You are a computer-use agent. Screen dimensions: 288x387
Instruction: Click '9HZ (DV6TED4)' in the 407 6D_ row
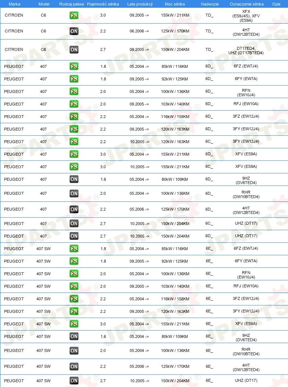pos(246,180)
